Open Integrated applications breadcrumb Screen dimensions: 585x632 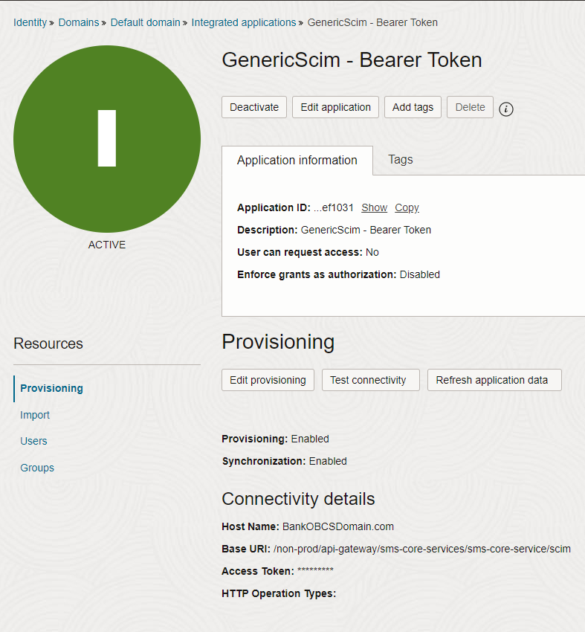tap(244, 22)
